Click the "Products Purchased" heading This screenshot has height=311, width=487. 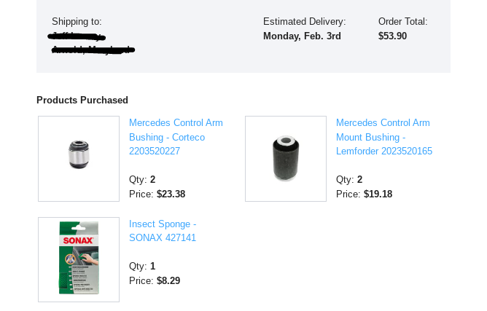(x=82, y=100)
